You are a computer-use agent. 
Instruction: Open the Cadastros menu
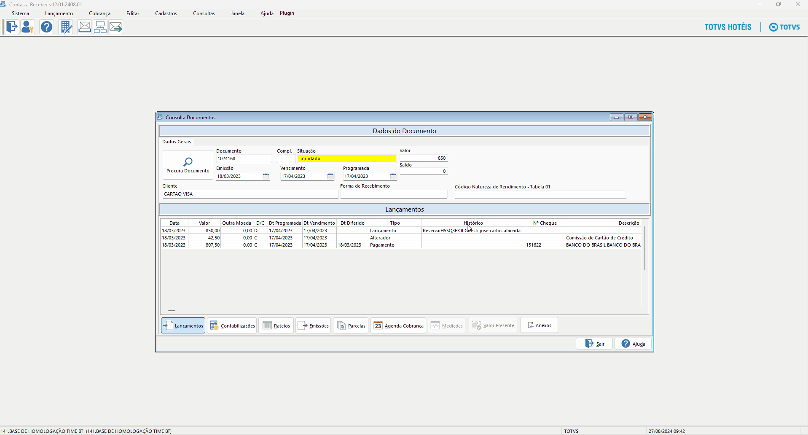tap(166, 13)
